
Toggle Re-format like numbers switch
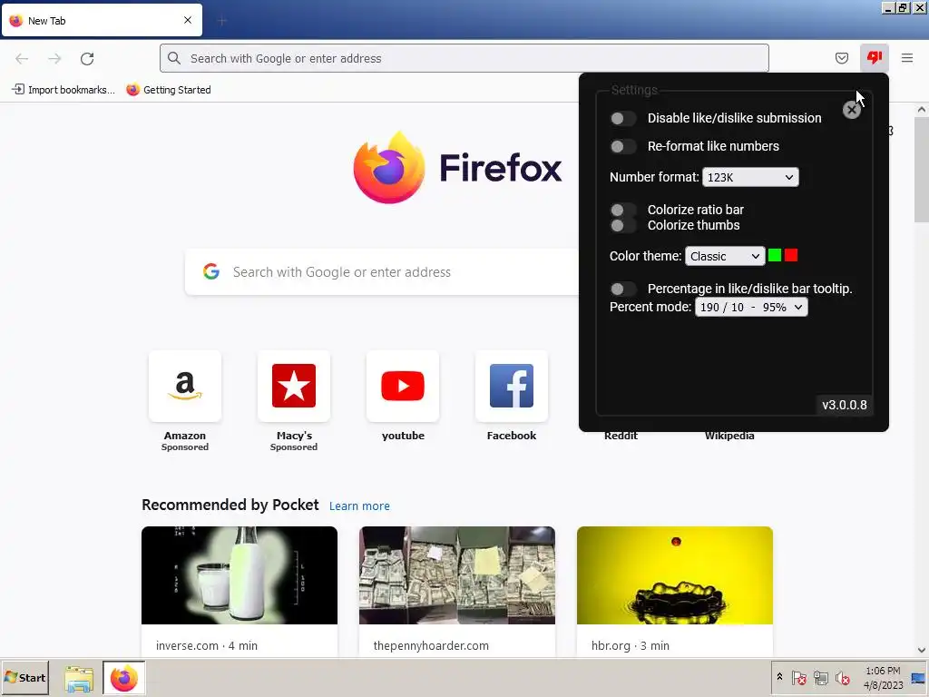pos(622,146)
